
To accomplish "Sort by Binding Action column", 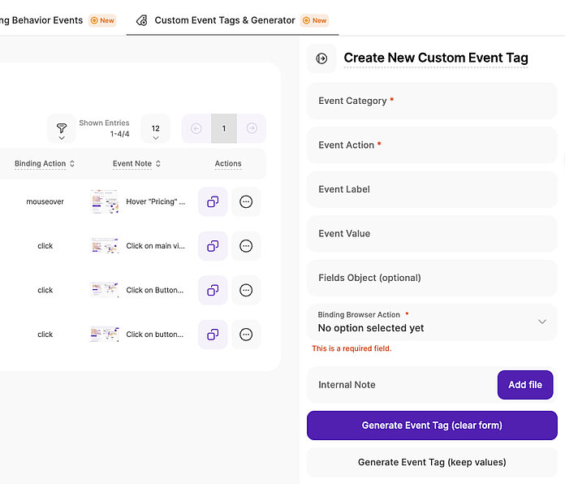I will tap(45, 164).
